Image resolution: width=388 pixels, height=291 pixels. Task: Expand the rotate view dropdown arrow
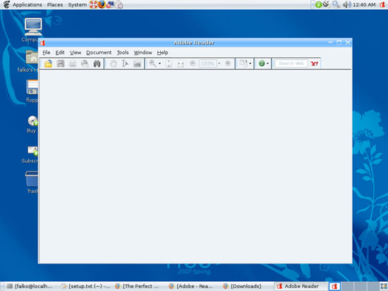250,63
